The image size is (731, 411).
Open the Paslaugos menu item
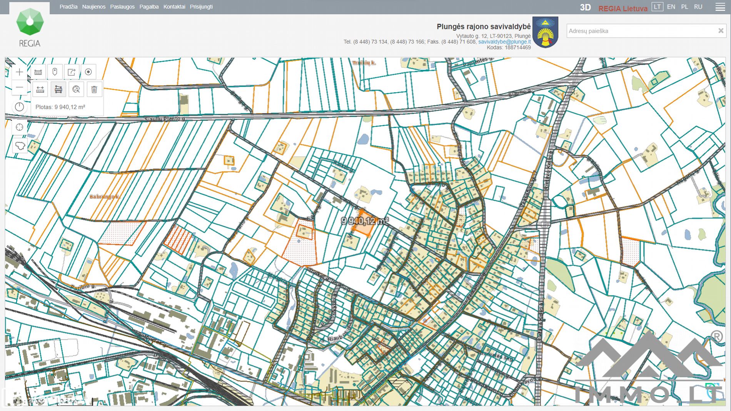(x=122, y=7)
